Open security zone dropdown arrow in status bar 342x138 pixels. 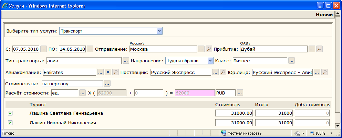pos(303,133)
